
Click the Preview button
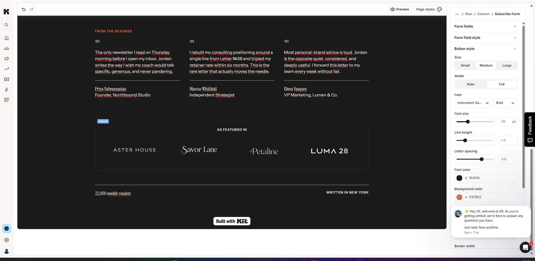[400, 9]
